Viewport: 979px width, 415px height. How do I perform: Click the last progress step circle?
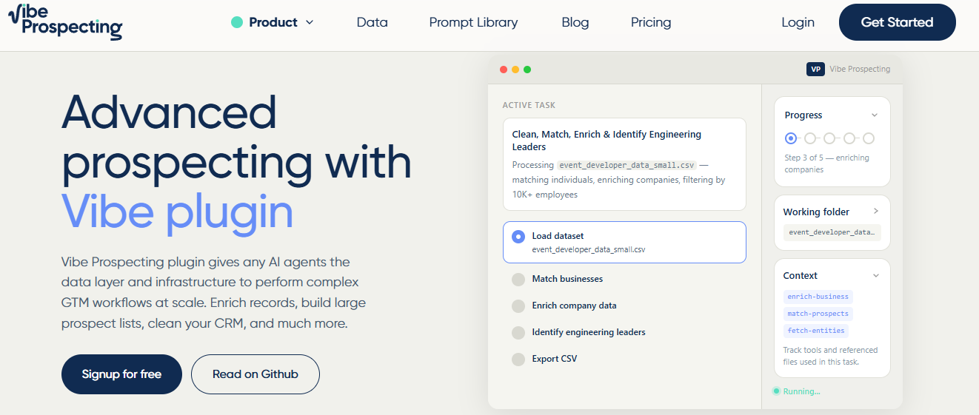pyautogui.click(x=869, y=138)
